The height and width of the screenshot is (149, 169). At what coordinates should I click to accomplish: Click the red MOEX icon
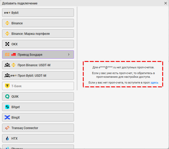pyautogui.click(x=14, y=54)
